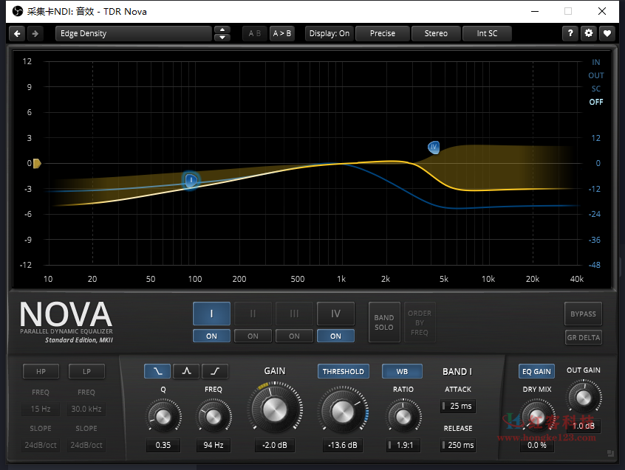Toggle the GR Delta button
Image resolution: width=625 pixels, height=470 pixels.
(583, 337)
